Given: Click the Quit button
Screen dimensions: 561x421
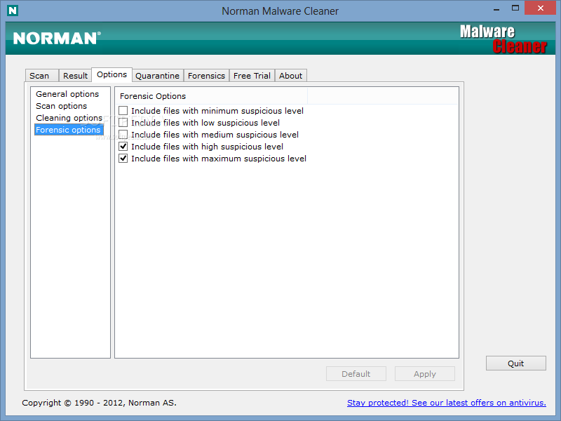Looking at the screenshot, I should pyautogui.click(x=515, y=363).
